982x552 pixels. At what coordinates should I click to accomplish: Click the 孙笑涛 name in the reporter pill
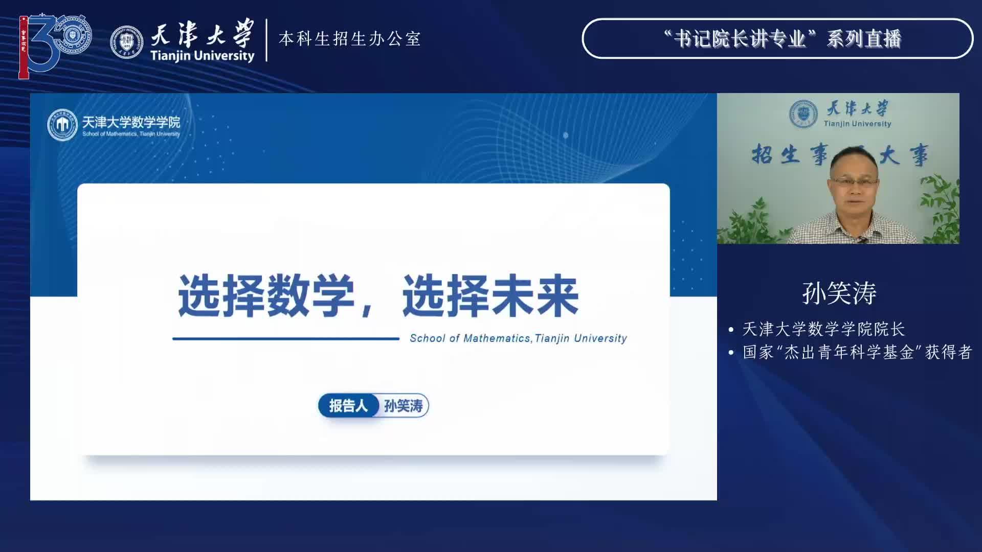coord(404,406)
